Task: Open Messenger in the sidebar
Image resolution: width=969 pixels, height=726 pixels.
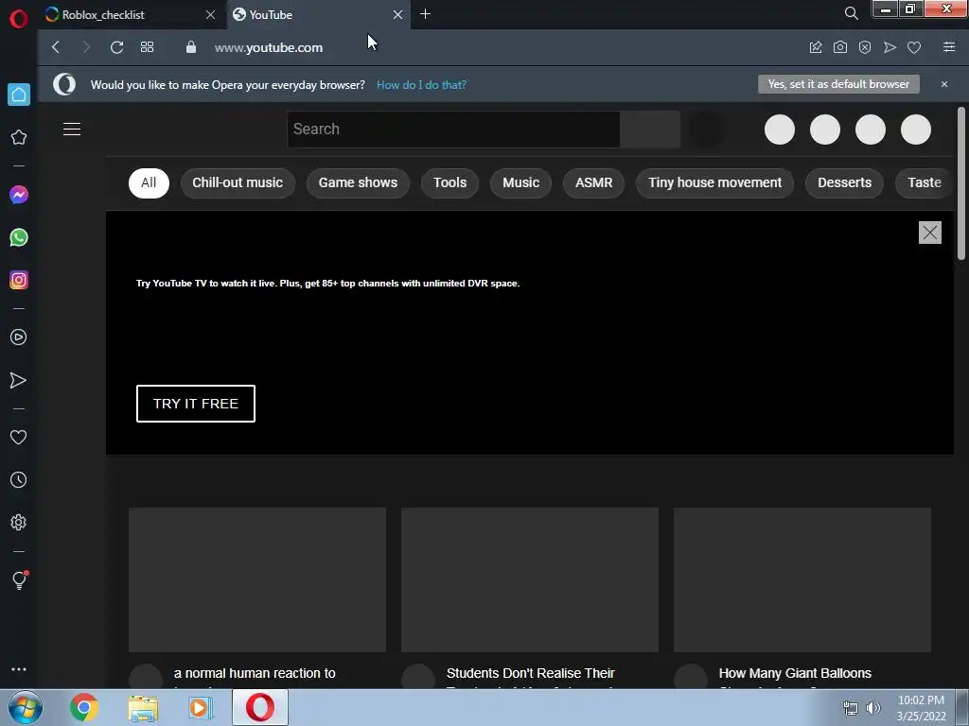Action: (x=19, y=195)
